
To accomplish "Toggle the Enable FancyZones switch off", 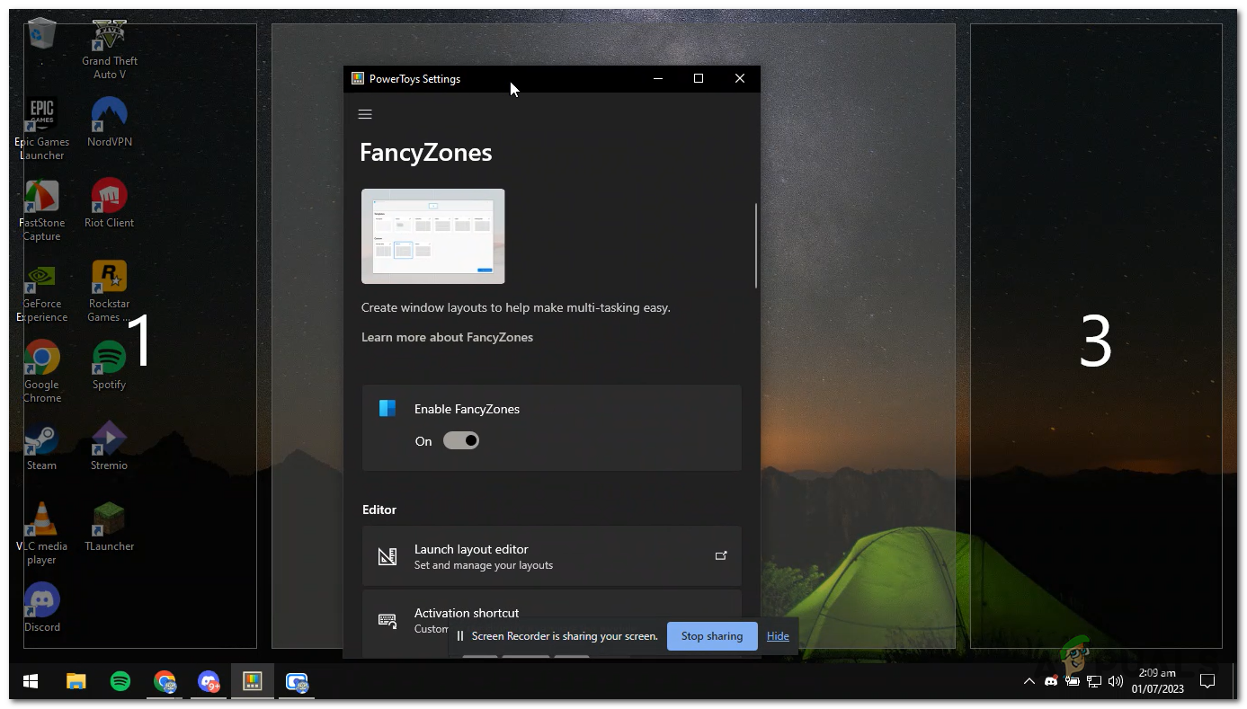I will (461, 440).
